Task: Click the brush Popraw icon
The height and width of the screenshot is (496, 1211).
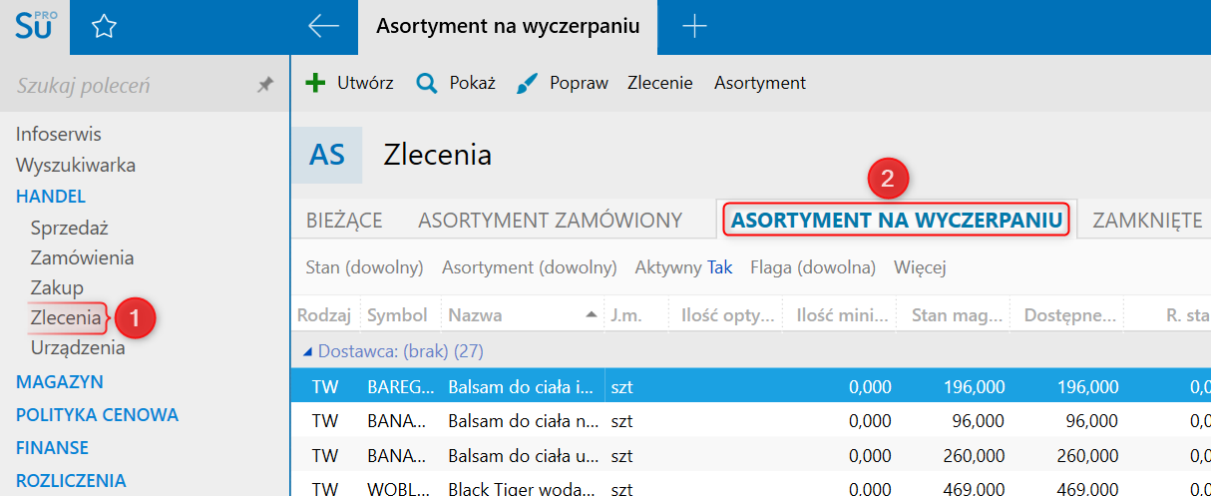Action: point(528,84)
